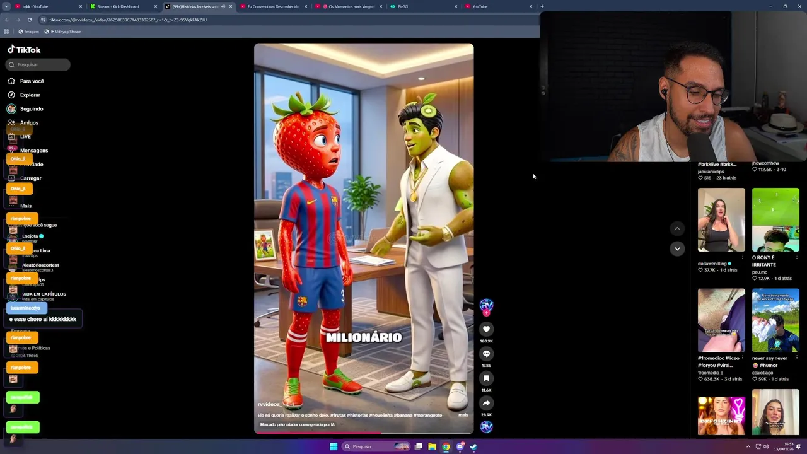Open File Explorer from the taskbar

click(x=432, y=446)
